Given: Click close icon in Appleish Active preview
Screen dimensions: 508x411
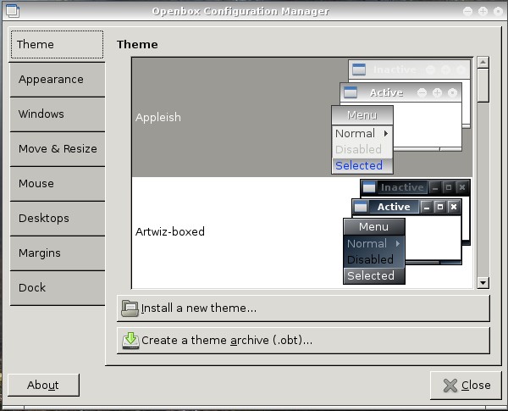Looking at the screenshot, I should click(x=452, y=93).
